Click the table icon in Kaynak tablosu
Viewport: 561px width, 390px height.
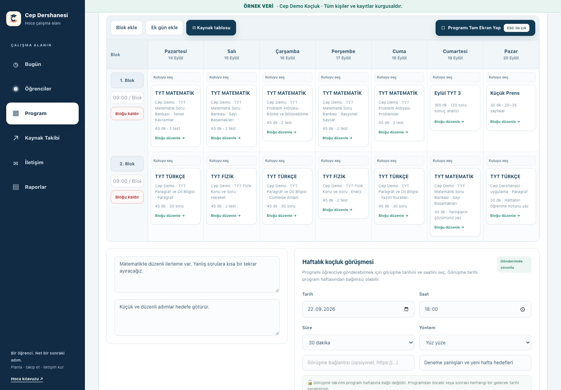click(194, 28)
